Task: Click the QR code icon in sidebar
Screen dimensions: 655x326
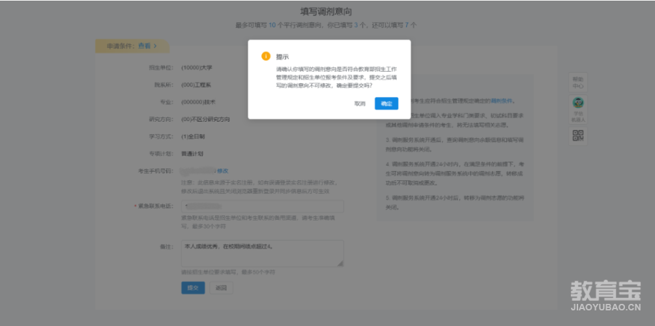Action: 577,135
